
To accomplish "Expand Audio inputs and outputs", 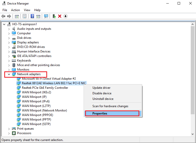I will pos(9,29).
